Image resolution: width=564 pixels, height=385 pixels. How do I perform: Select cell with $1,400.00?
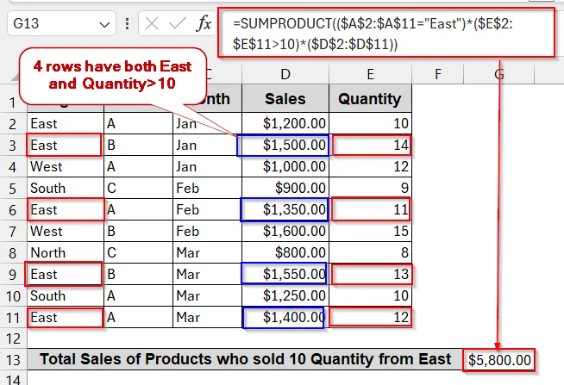click(285, 318)
